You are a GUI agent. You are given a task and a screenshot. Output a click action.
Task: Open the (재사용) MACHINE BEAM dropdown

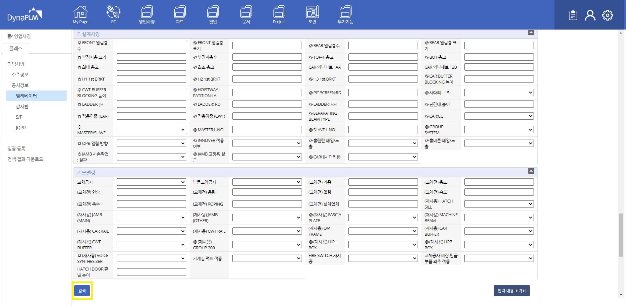(499, 218)
